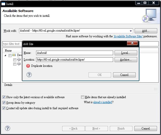
Task: Click the Add... button next to Work with
Action: tap(146, 31)
